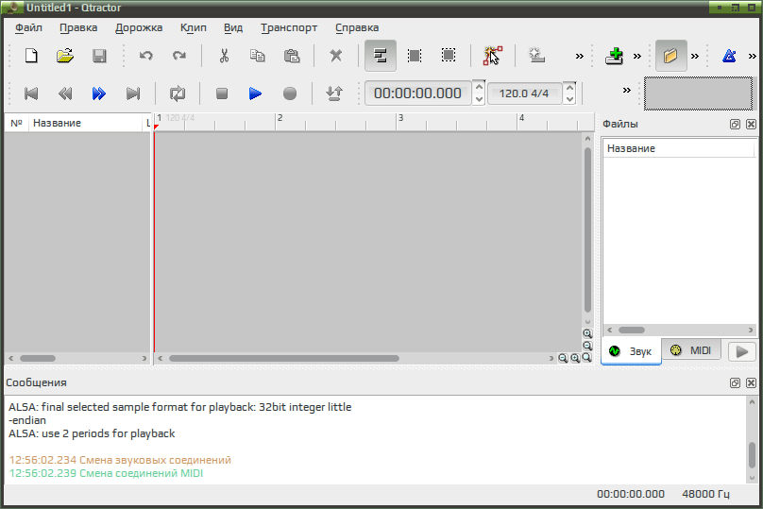The height and width of the screenshot is (509, 763).
Task: Zoom out horizontally on timeline
Action: pos(563,358)
